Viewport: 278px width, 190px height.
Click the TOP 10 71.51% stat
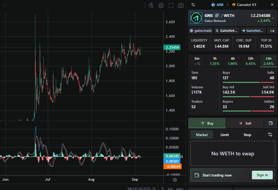tap(266, 43)
